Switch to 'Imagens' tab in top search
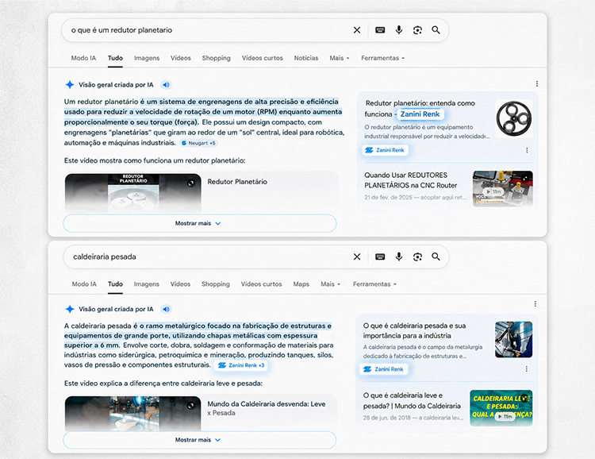 [147, 58]
